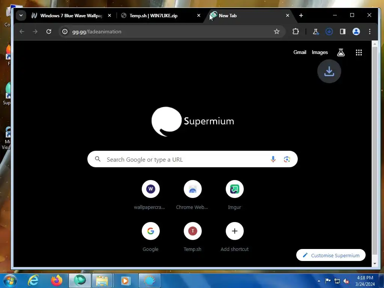Image resolution: width=384 pixels, height=288 pixels.
Task: Click the large download bubble icon
Action: tap(329, 71)
